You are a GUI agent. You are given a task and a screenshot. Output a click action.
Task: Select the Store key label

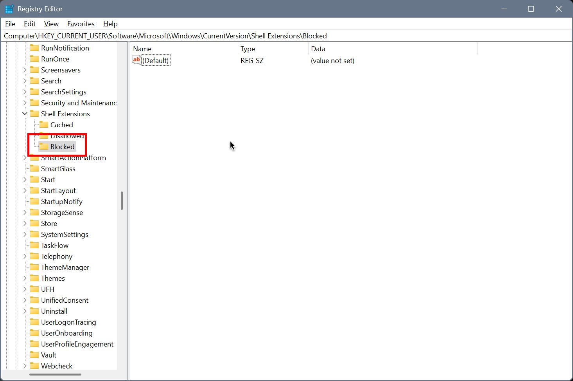coord(49,224)
